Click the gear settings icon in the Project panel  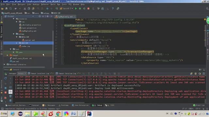(47, 16)
